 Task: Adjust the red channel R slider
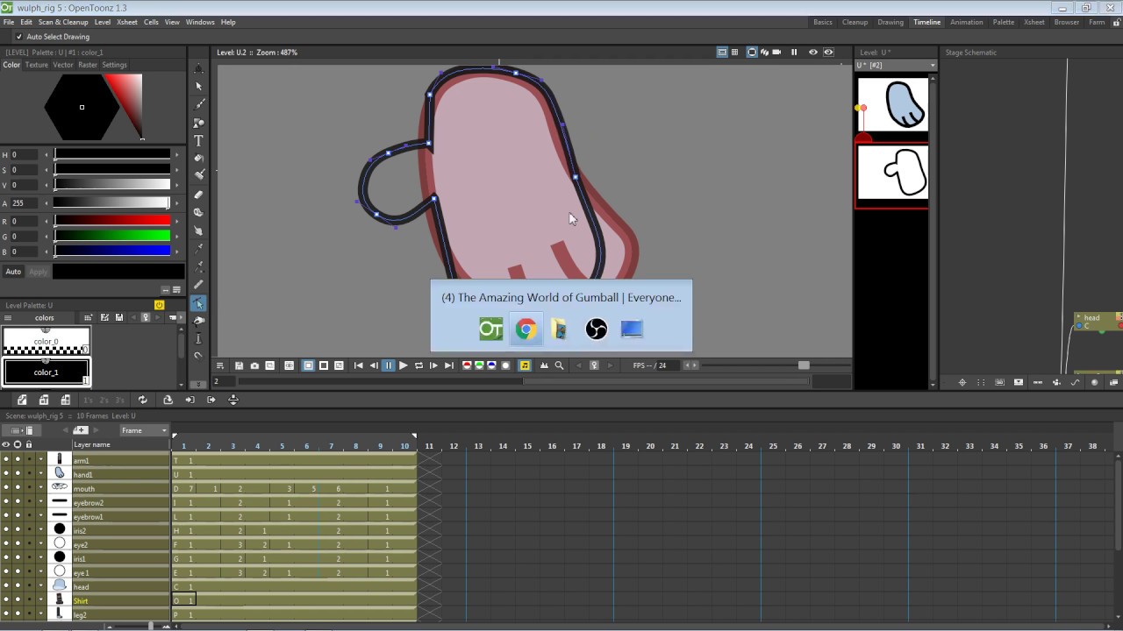(112, 221)
